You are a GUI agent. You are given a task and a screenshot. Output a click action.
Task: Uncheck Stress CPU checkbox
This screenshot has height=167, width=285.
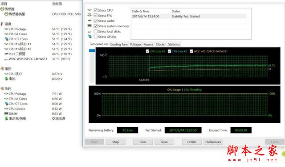[96, 10]
